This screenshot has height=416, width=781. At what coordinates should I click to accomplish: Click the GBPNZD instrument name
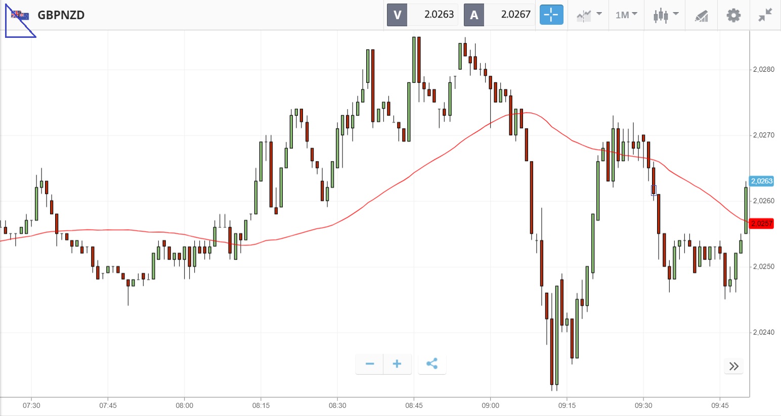(61, 15)
